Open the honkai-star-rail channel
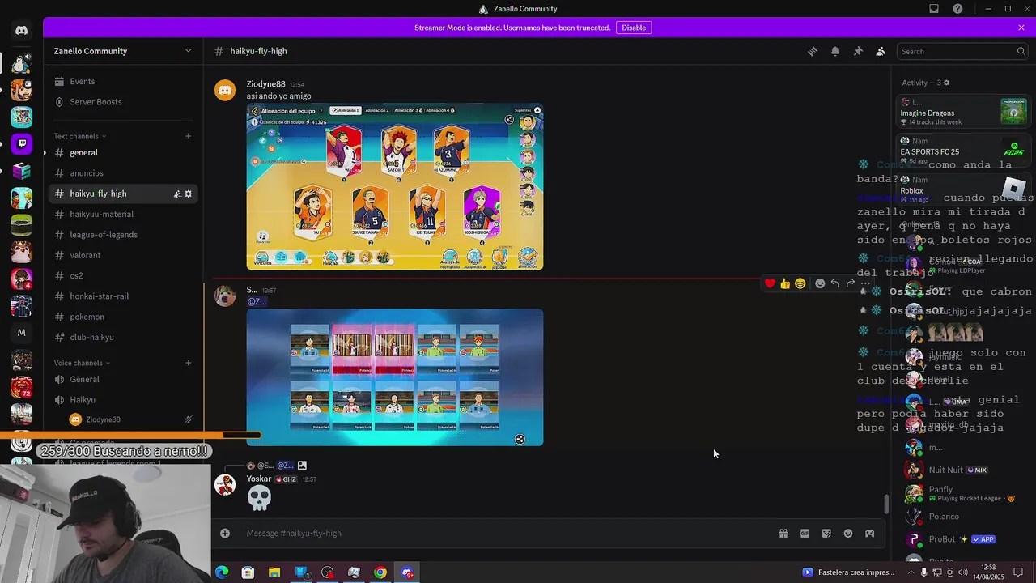Viewport: 1036px width, 583px height. pos(123,296)
